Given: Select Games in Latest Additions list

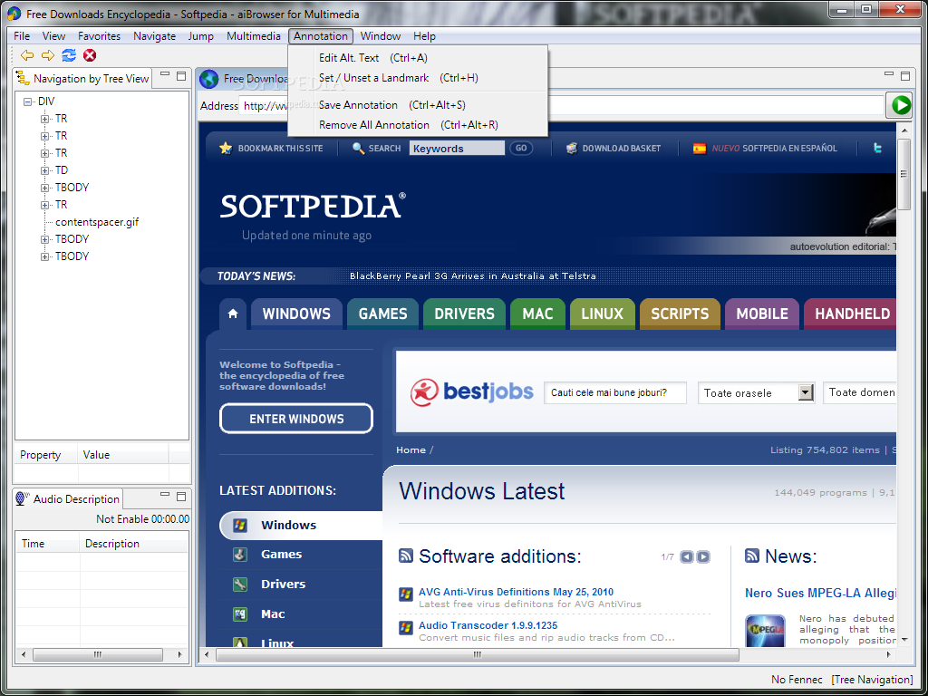Looking at the screenshot, I should click(281, 555).
